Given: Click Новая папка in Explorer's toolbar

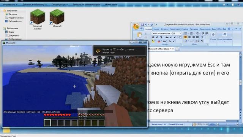Looking at the screenshot, I should [111, 5].
